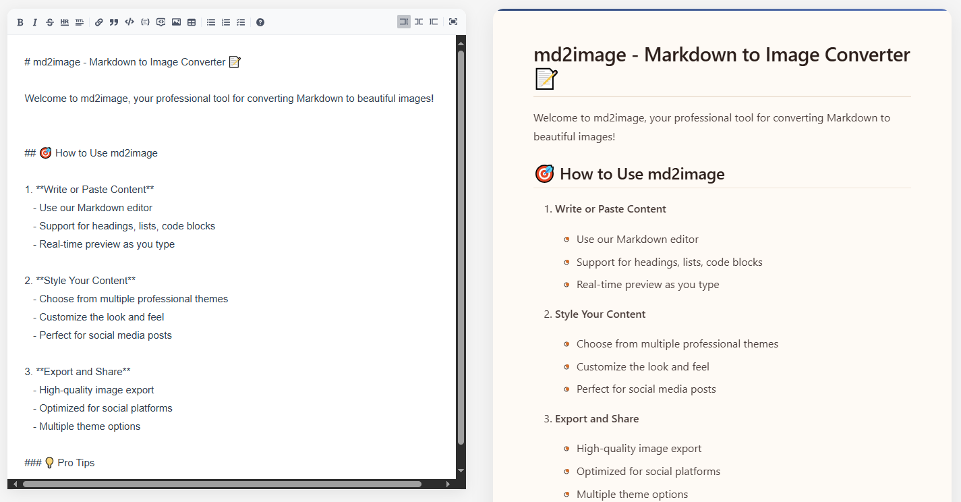Click the title heading icon
The width and height of the screenshot is (961, 502).
pyautogui.click(x=80, y=22)
